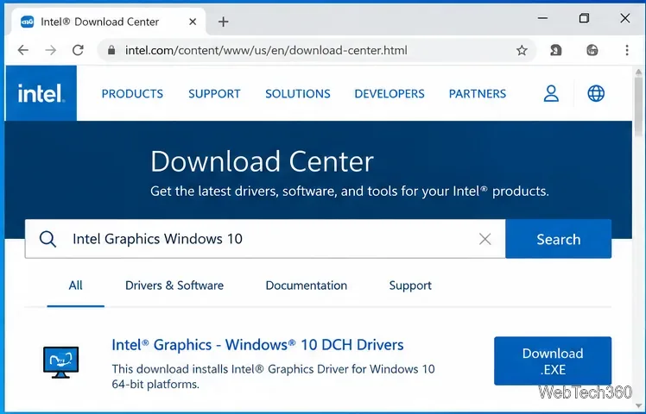
Task: Maximize or restore the browser window
Action: click(x=584, y=18)
